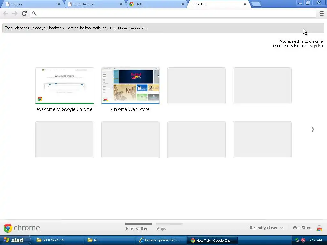Open Welcome to Google Chrome thumbnail

(x=65, y=85)
